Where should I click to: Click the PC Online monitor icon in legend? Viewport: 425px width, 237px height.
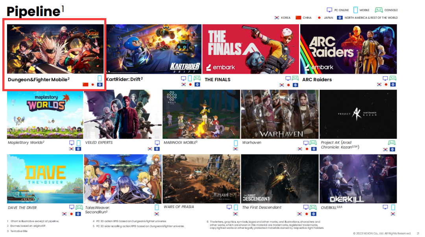click(329, 10)
